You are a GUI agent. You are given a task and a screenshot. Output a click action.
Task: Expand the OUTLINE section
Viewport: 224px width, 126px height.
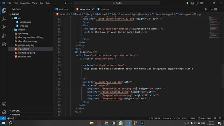point(15,111)
